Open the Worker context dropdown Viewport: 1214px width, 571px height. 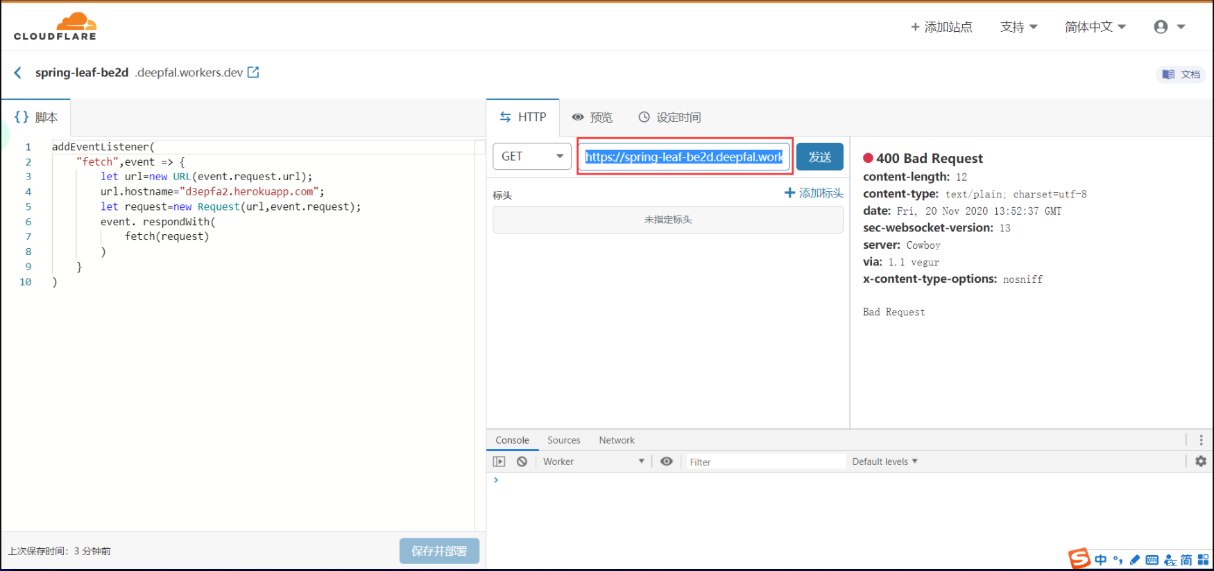[593, 462]
